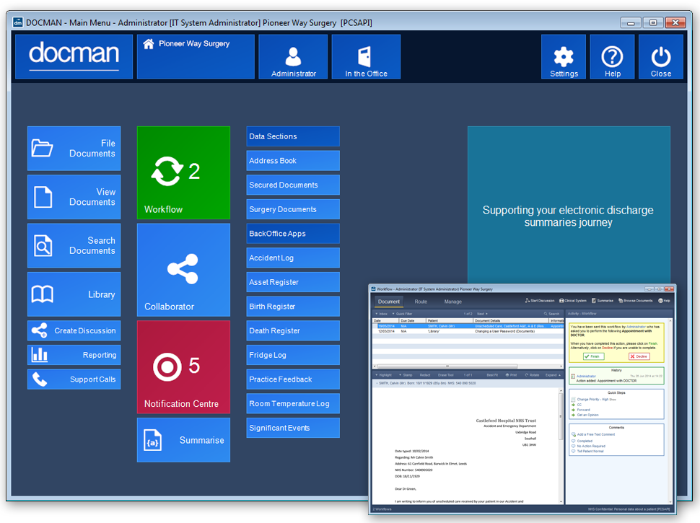Switch to the Document tab

pyautogui.click(x=388, y=302)
